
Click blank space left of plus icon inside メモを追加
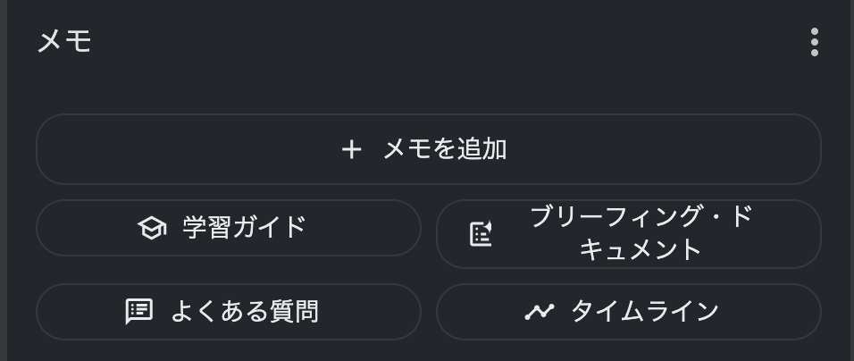190,149
